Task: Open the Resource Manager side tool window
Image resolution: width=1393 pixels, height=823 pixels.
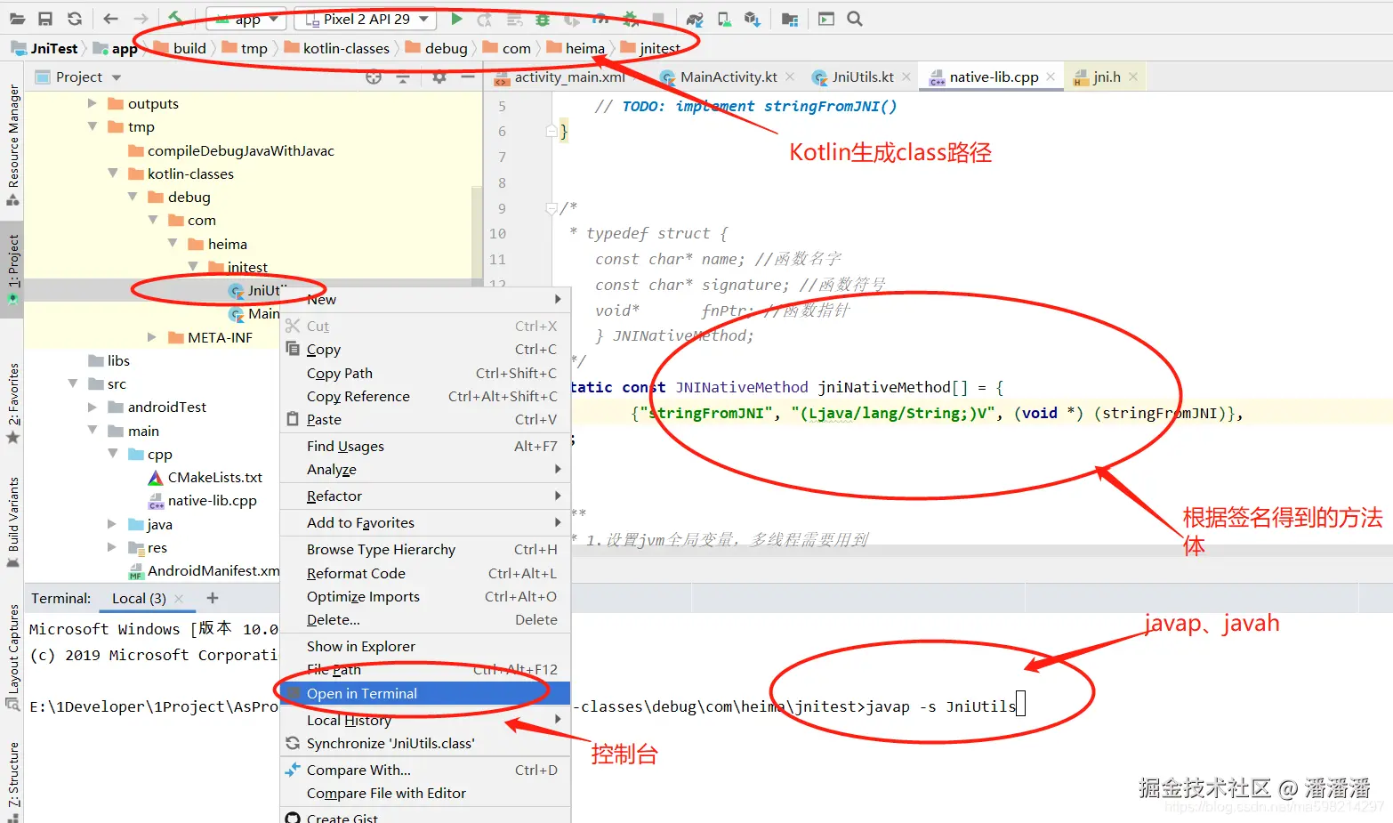Action: click(x=12, y=144)
